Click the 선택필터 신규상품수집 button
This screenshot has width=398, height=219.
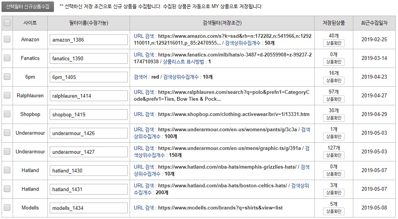28,6
